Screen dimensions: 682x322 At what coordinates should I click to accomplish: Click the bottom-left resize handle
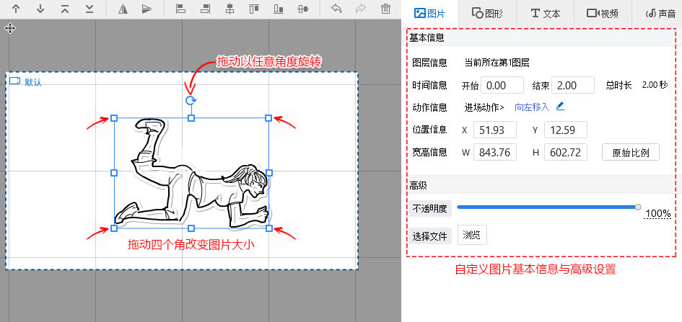(x=114, y=228)
